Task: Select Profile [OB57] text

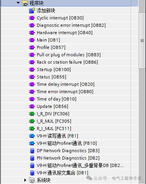Action: pyautogui.click(x=51, y=47)
